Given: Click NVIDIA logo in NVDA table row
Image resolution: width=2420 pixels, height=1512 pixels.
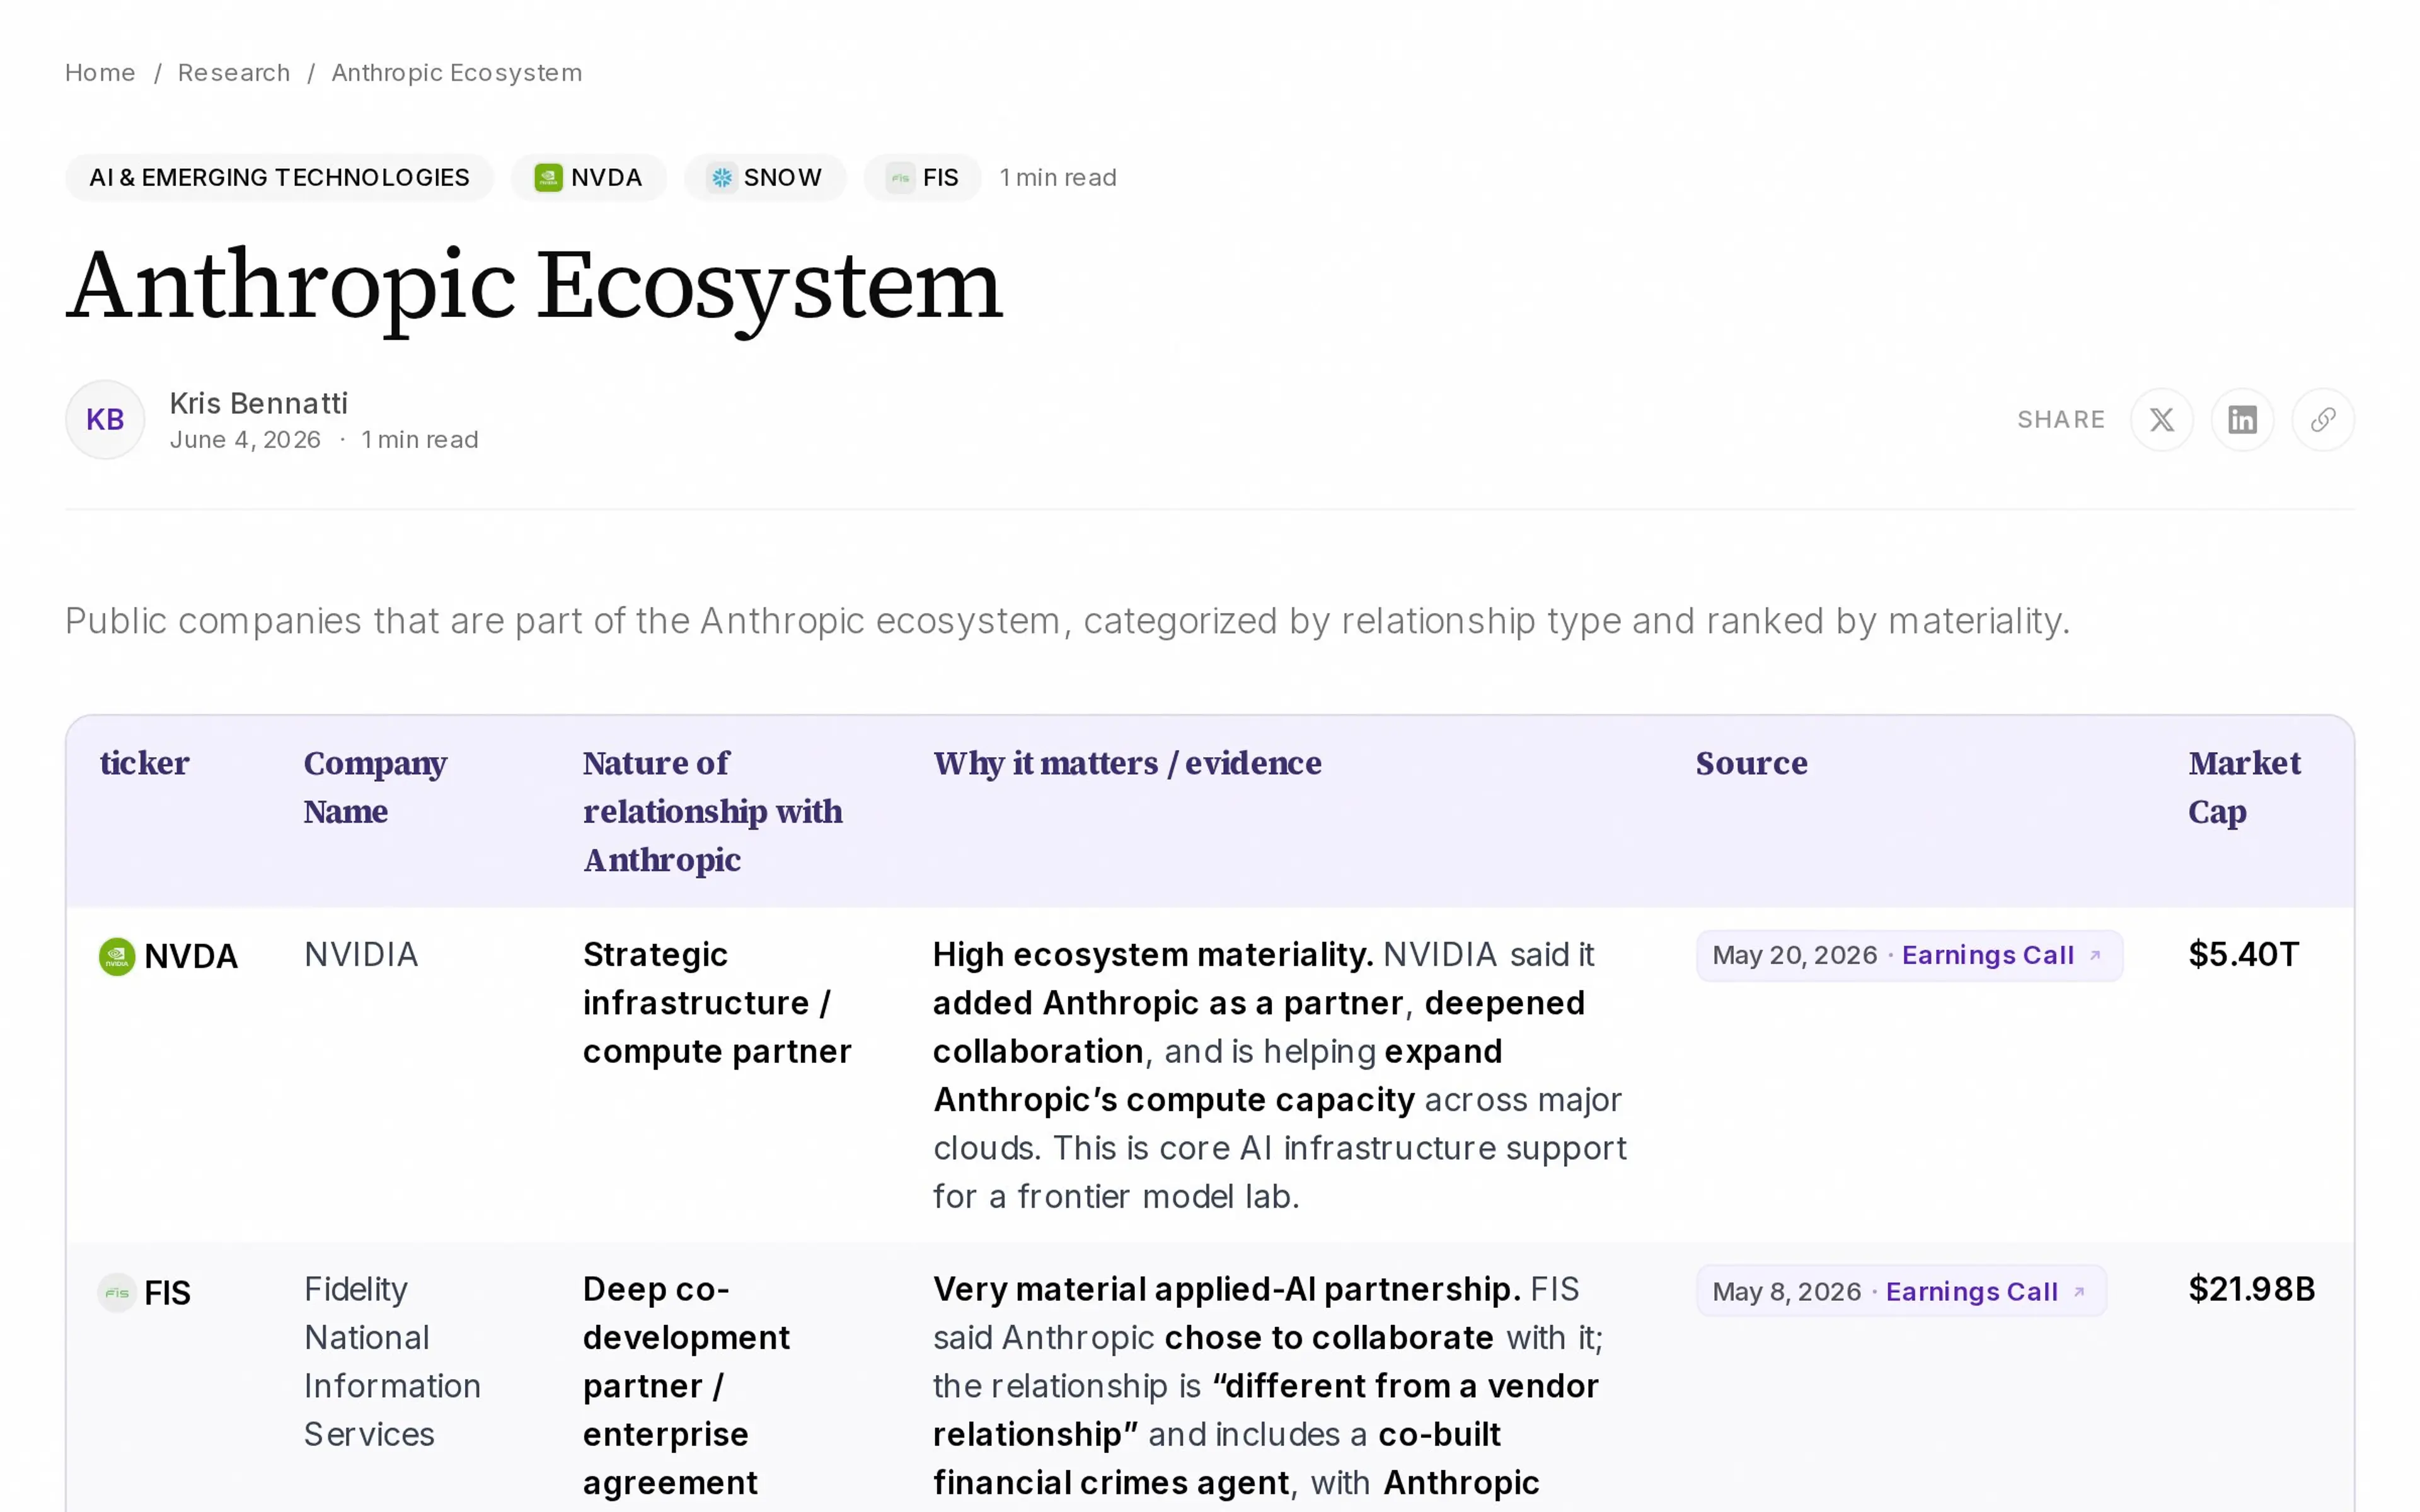Looking at the screenshot, I should [x=117, y=956].
